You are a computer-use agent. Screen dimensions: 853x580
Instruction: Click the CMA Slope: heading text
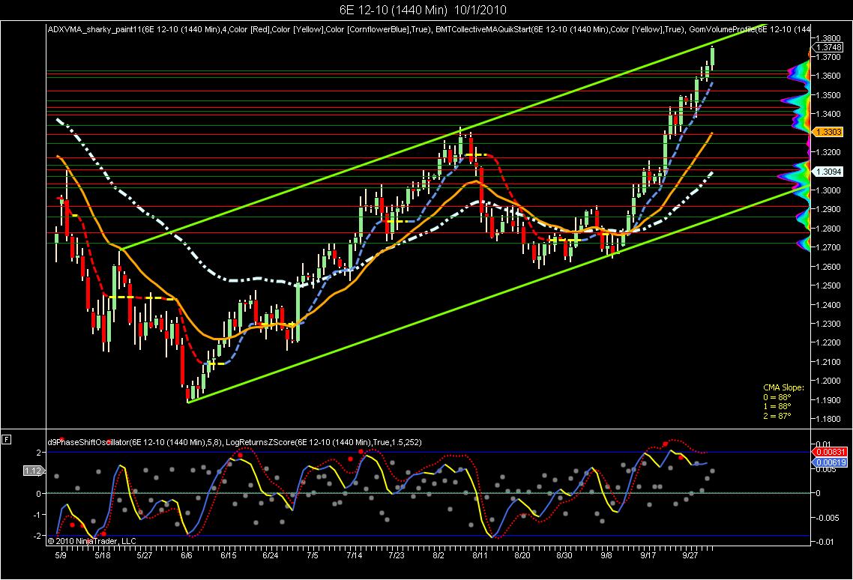pyautogui.click(x=783, y=387)
